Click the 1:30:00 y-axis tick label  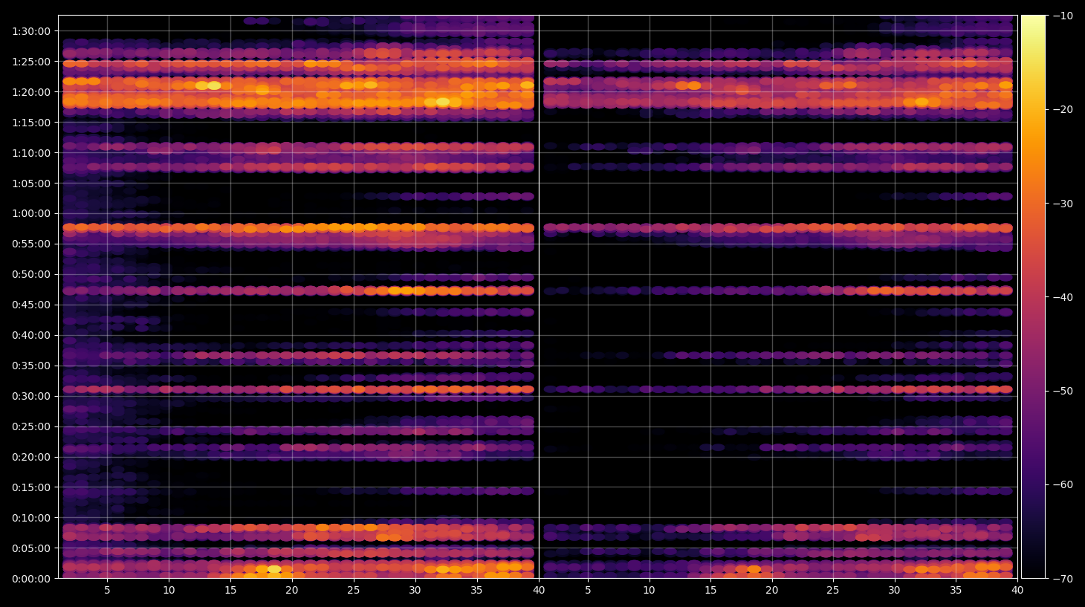(31, 31)
